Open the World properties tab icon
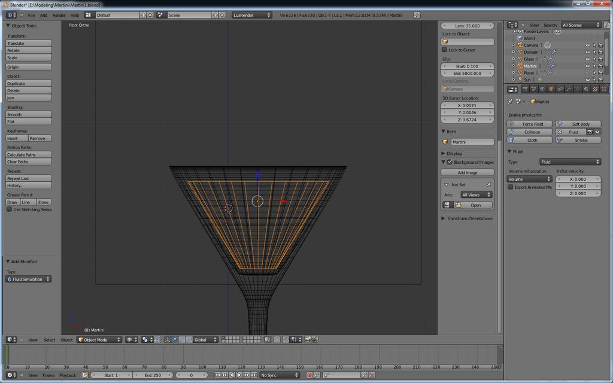613x383 pixels. click(542, 90)
